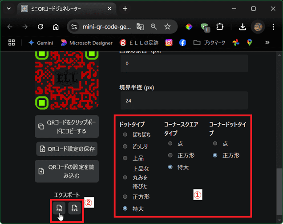The image size is (283, 224).
Task: Open the tab search dropdown arrow
Action: click(8, 8)
